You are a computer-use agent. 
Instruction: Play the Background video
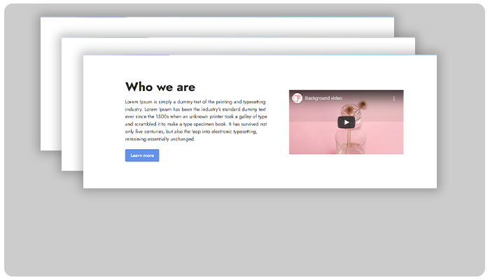click(346, 122)
